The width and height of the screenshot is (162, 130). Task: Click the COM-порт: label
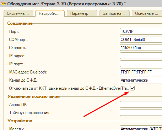pyautogui.click(x=18, y=40)
